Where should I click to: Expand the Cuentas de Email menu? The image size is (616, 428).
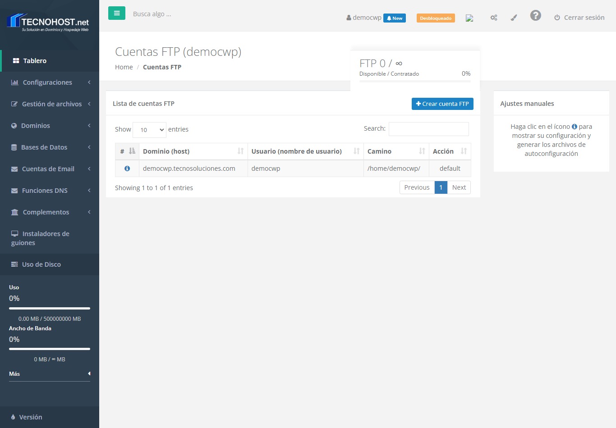click(x=50, y=169)
